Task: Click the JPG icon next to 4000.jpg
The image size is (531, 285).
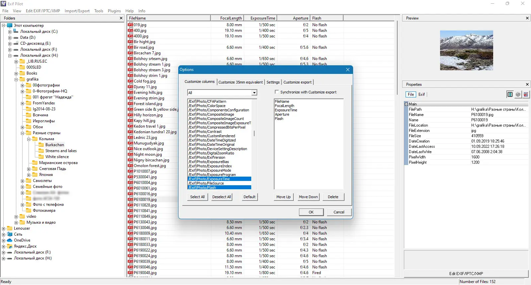Action: 130,36
